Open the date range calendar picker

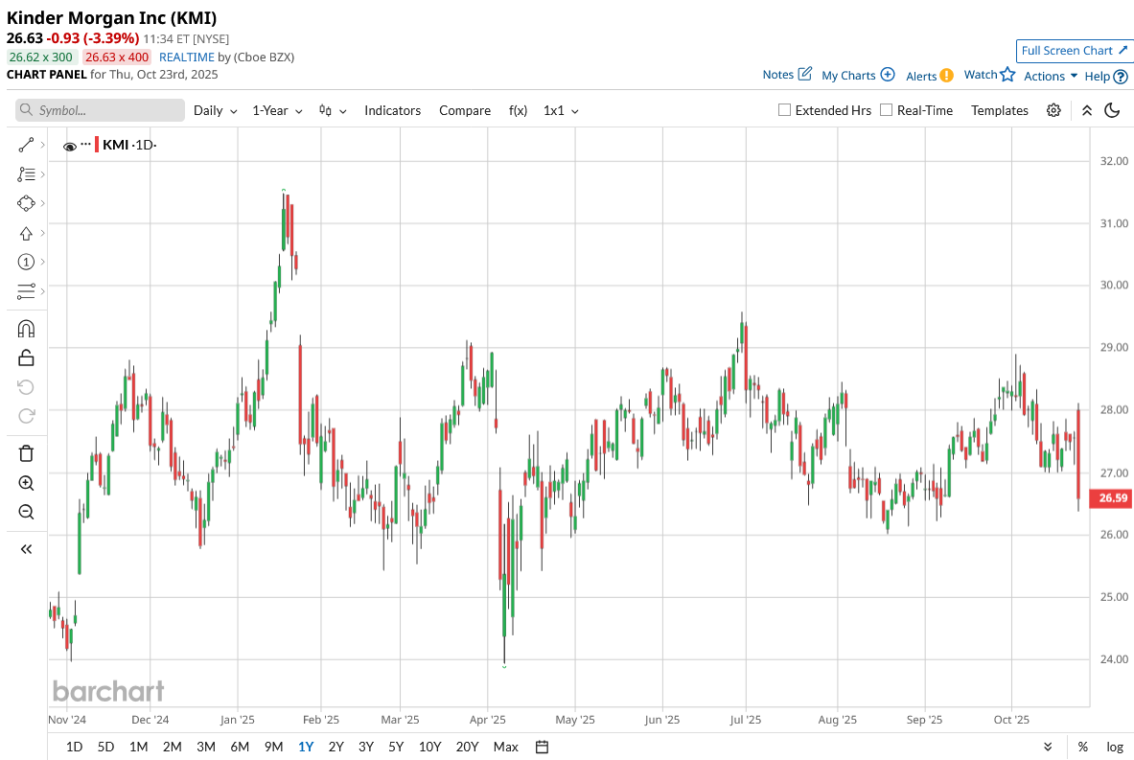click(x=542, y=747)
